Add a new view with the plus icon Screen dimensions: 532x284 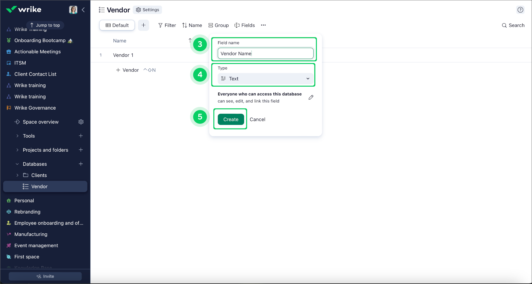144,25
